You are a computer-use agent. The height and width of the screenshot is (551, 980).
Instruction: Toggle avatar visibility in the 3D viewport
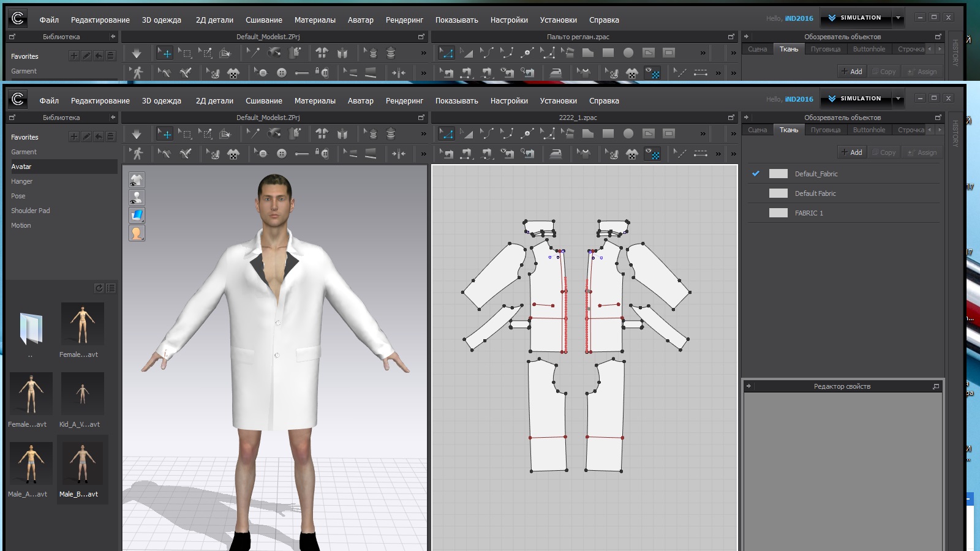(137, 198)
